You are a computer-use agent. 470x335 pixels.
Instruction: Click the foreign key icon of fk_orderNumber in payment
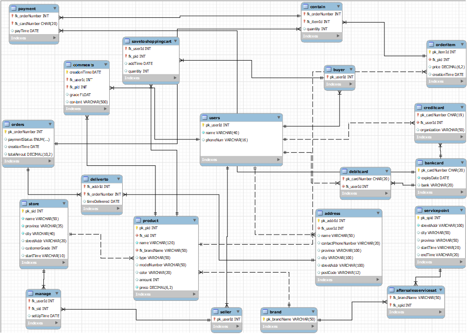coord(12,16)
